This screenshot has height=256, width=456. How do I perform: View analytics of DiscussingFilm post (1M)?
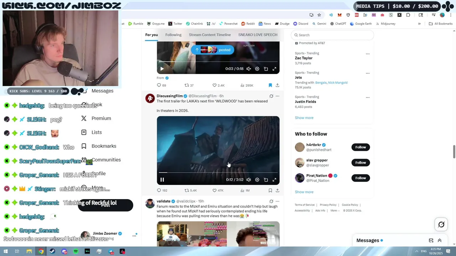(245, 191)
